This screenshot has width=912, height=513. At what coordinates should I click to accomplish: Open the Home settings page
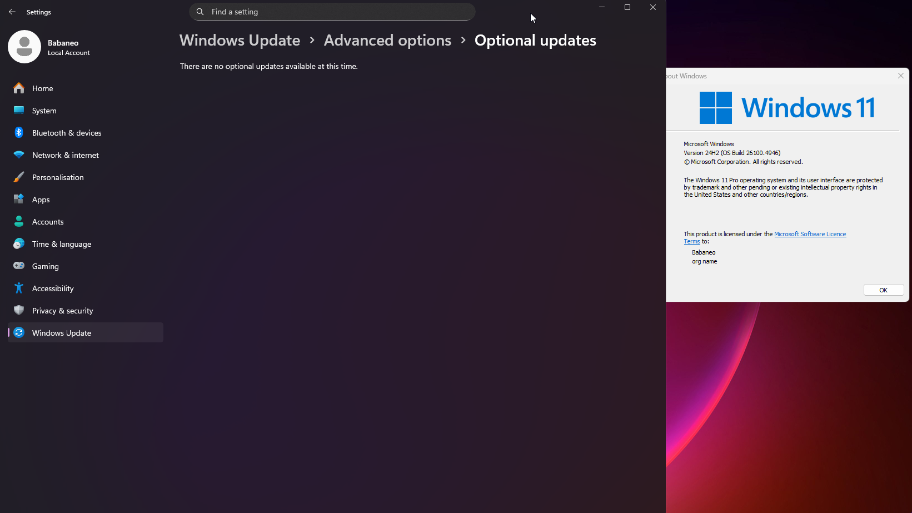coord(86,88)
